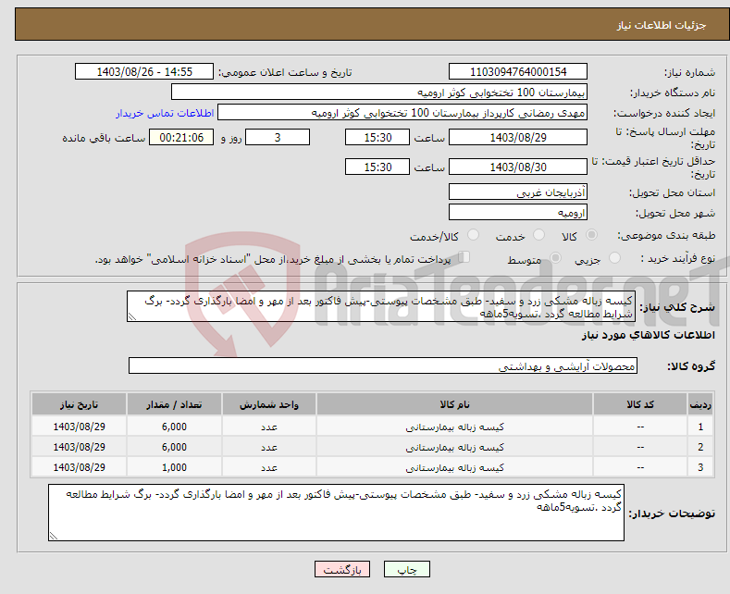Select the کالا/خدمت radio button

[x=473, y=235]
